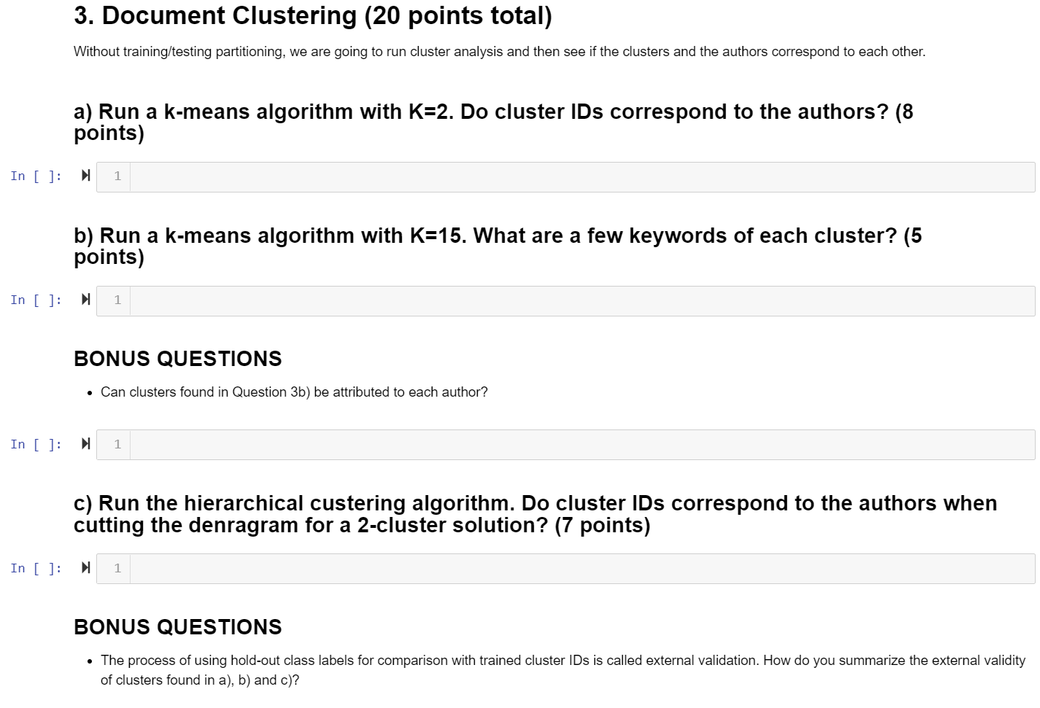Screen dimensions: 1040x708
Task: Click inside the empty code cell for 3a
Action: [x=511, y=176]
